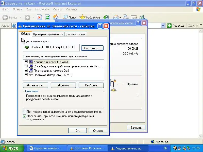This screenshot has width=203, height=152.
Task: Click the address bar page icon
Action: pyautogui.click(x=14, y=26)
